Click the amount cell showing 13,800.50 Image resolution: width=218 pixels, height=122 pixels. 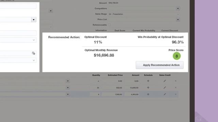click(132, 88)
